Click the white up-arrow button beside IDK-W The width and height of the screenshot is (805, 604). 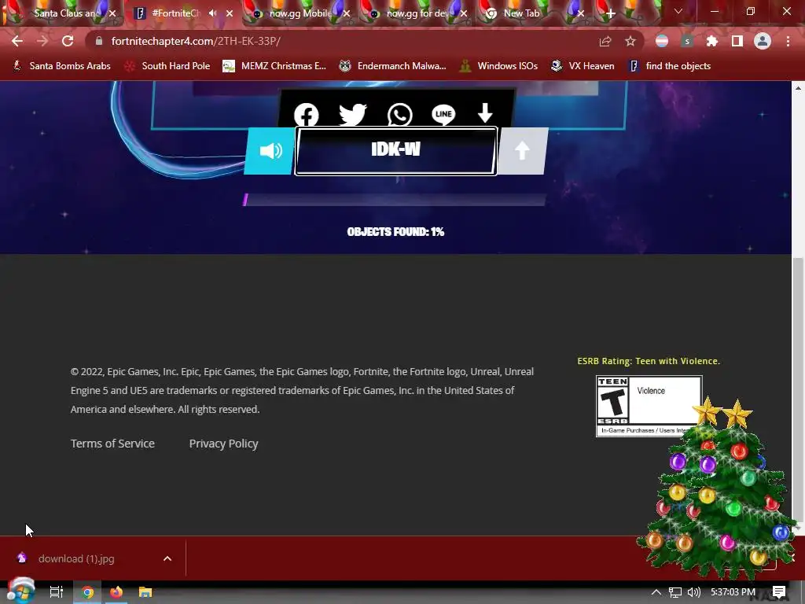523,151
